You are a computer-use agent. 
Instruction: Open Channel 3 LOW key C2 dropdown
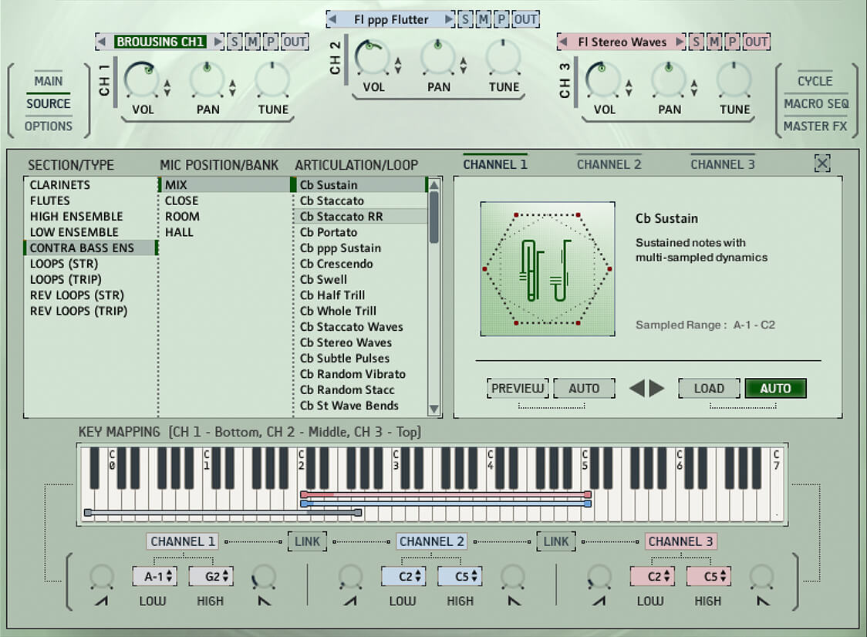pyautogui.click(x=653, y=576)
